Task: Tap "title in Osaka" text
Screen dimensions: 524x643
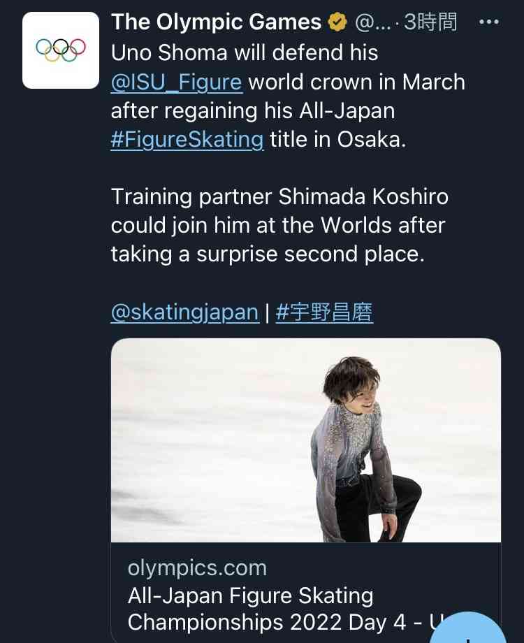Action: (x=338, y=139)
